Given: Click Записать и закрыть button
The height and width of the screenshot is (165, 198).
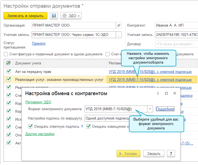Looking at the screenshot, I should pyautogui.click(x=25, y=16).
